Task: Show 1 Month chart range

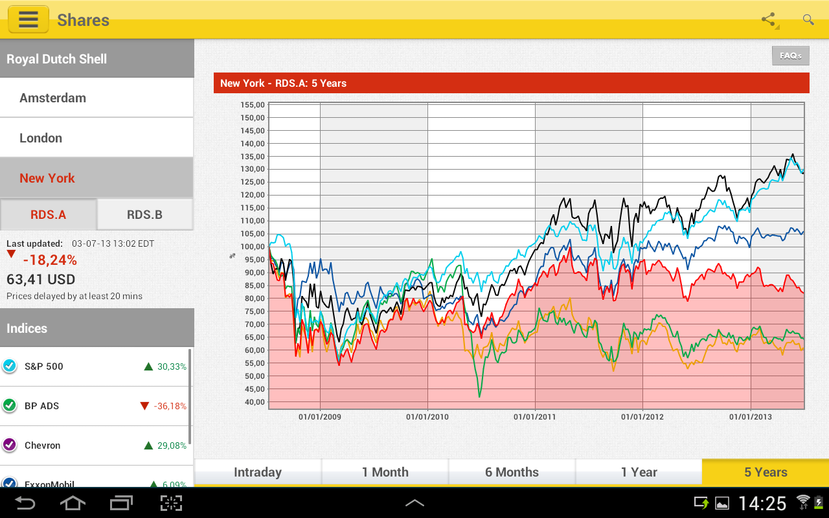Action: (x=385, y=472)
